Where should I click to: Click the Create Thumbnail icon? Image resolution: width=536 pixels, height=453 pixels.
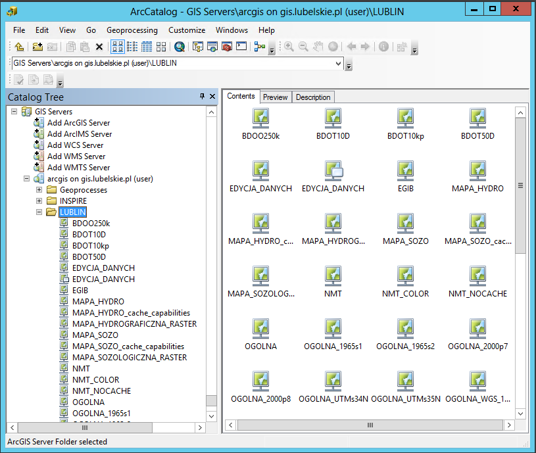click(x=402, y=47)
